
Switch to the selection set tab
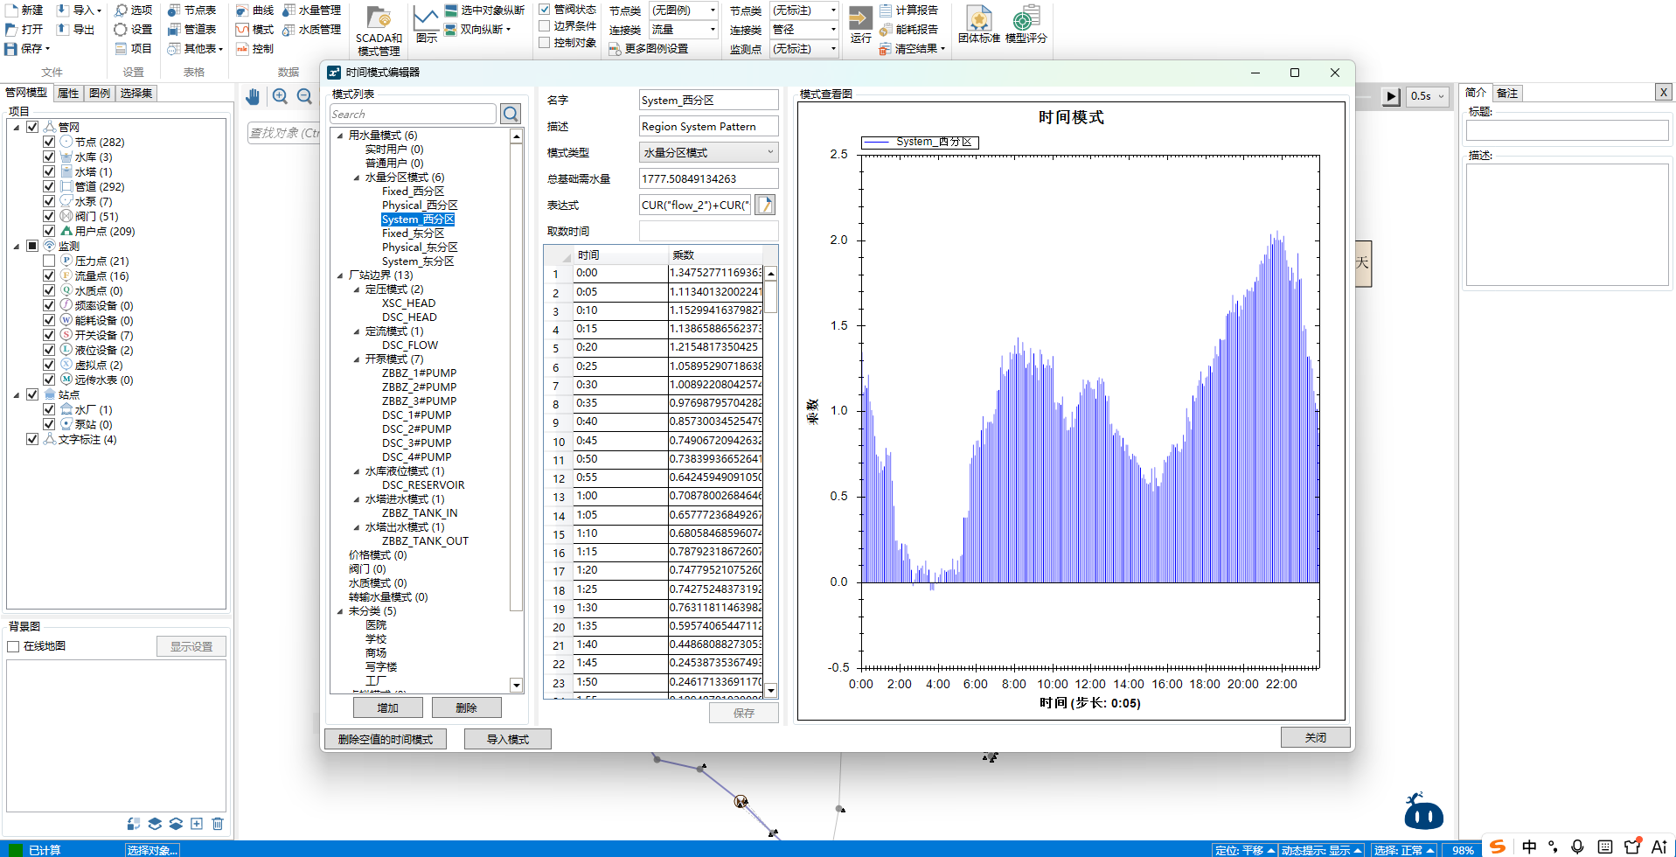136,93
